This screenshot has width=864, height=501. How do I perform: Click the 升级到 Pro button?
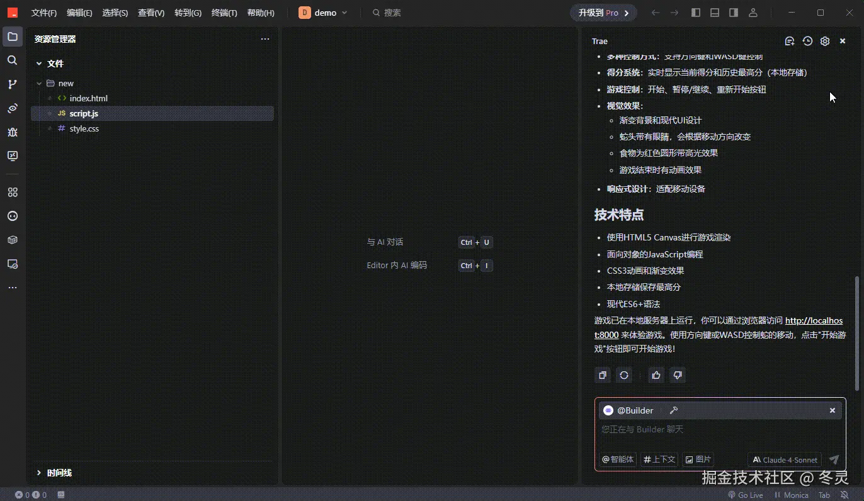point(603,13)
